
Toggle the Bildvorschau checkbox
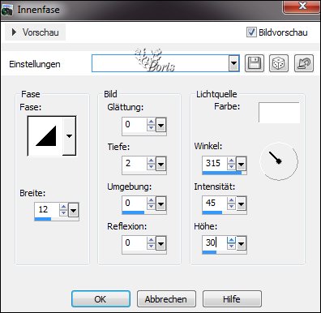tap(251, 32)
